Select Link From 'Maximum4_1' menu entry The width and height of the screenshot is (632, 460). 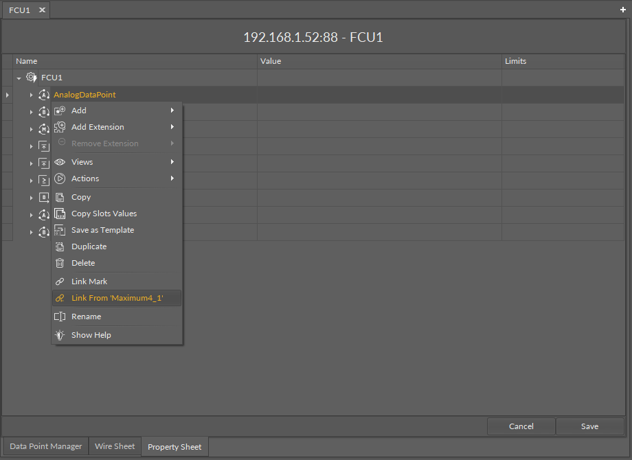pyautogui.click(x=117, y=298)
